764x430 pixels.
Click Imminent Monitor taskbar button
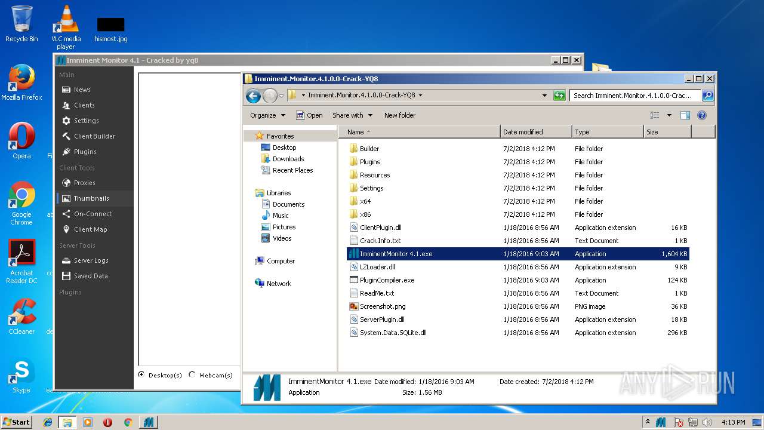[x=149, y=422]
